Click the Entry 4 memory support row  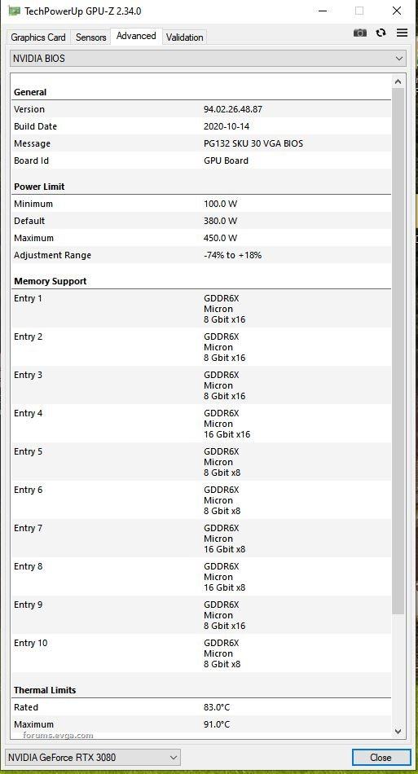201,424
